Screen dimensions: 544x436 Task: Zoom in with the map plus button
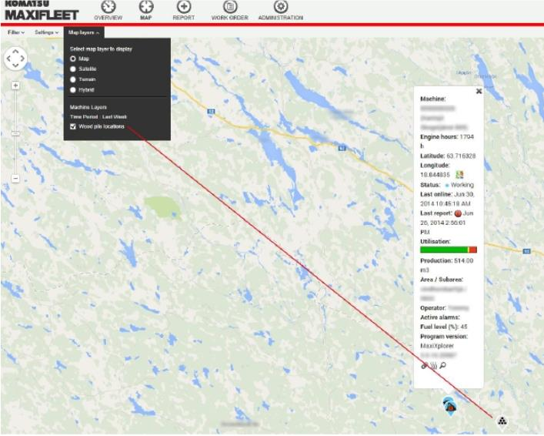click(15, 86)
